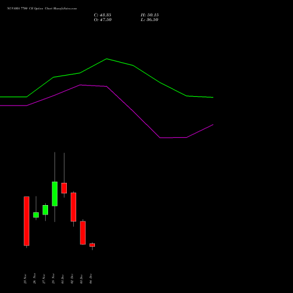Select the high value H: 50.15

click(149, 15)
